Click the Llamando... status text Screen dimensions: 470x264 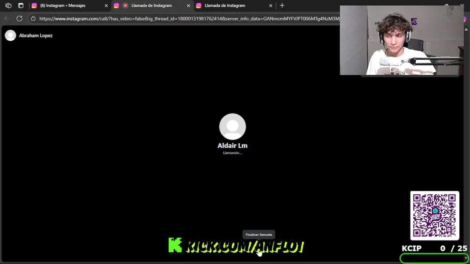[x=232, y=153]
